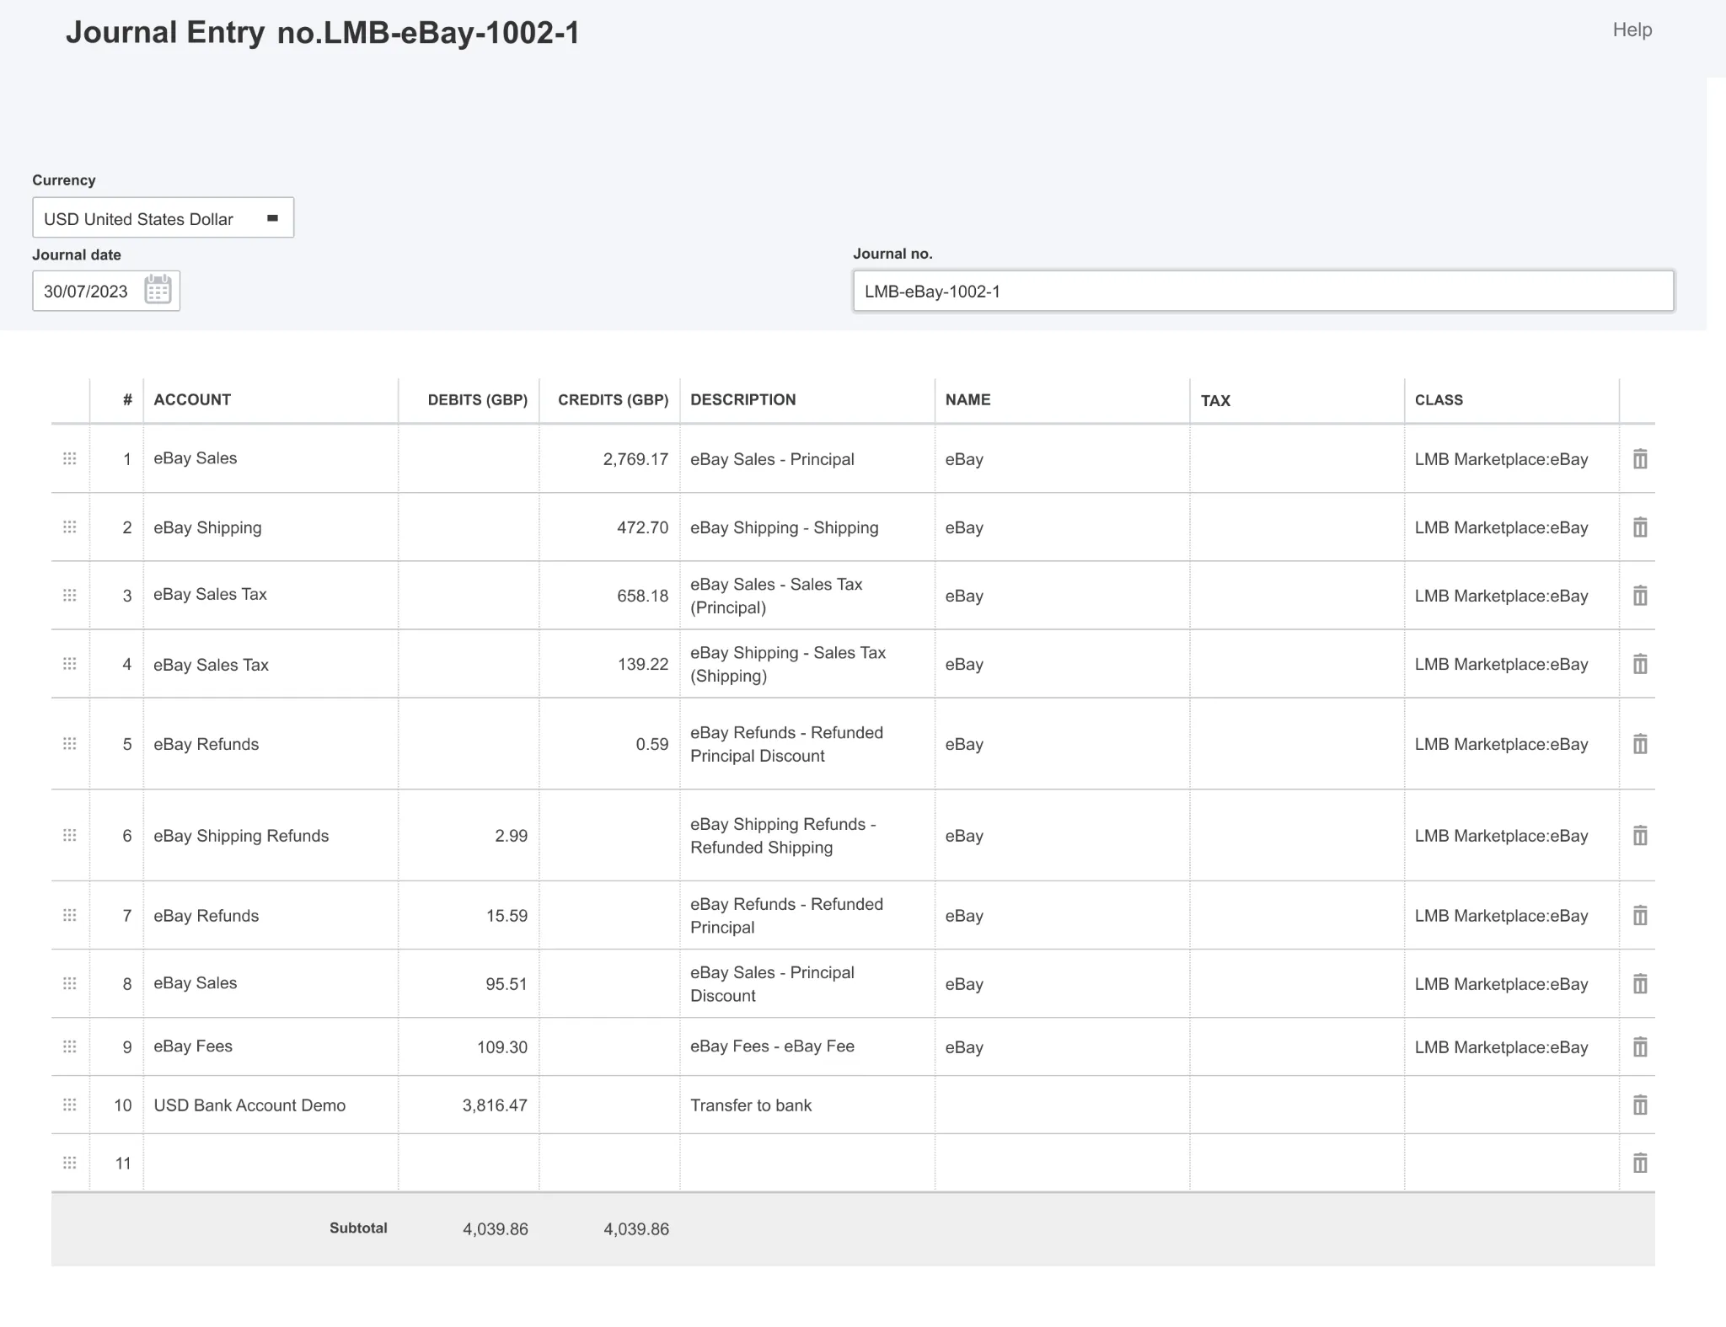Click drag handle for row 6
The height and width of the screenshot is (1327, 1726).
[70, 835]
